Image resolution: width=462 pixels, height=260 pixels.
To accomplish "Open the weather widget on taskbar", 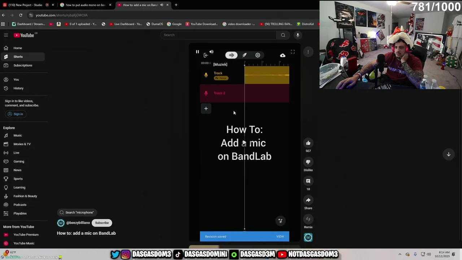I will click(x=11, y=254).
